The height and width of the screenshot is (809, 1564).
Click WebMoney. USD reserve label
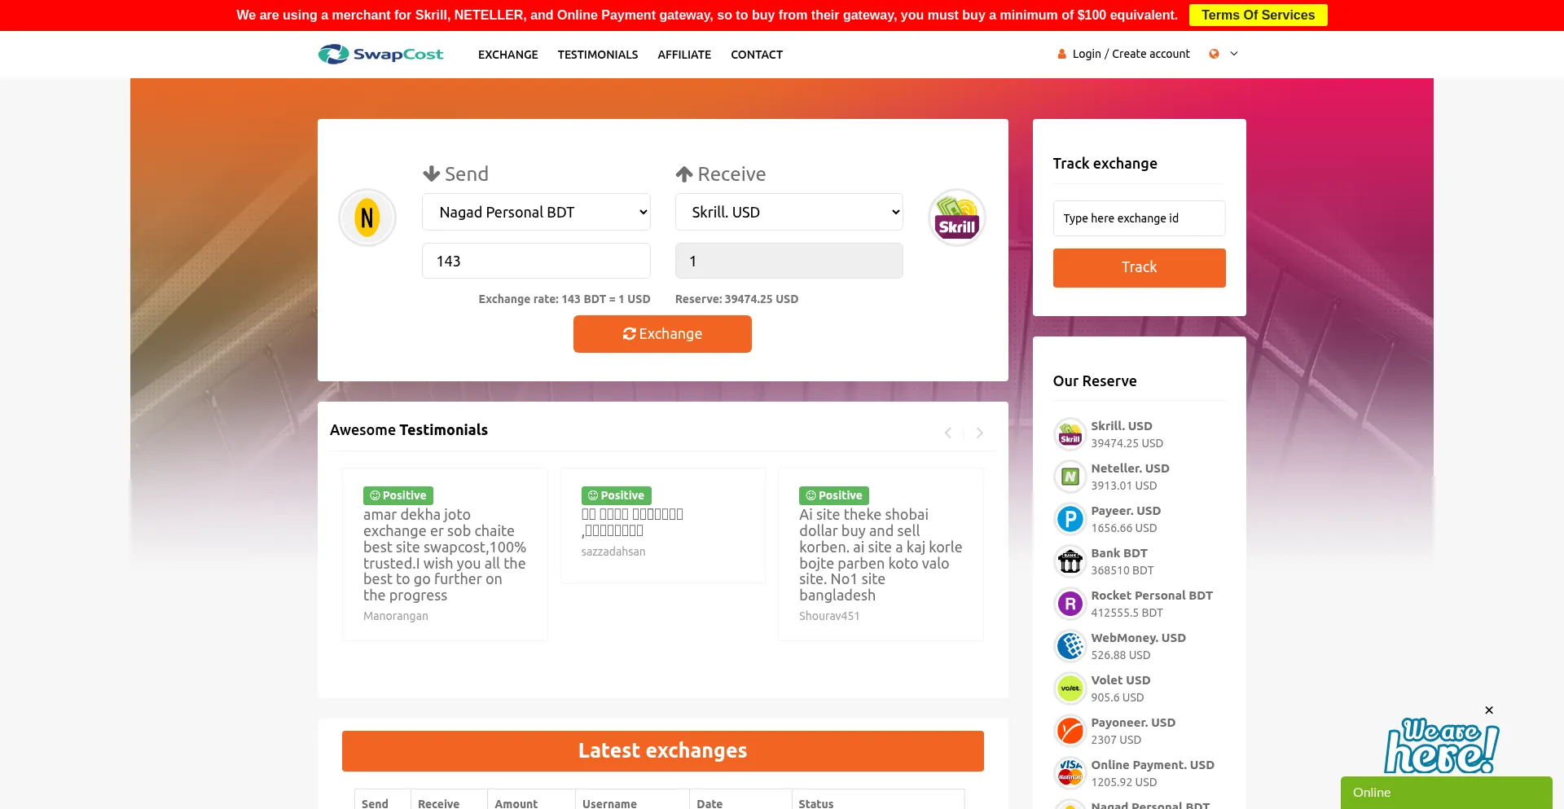1138,638
